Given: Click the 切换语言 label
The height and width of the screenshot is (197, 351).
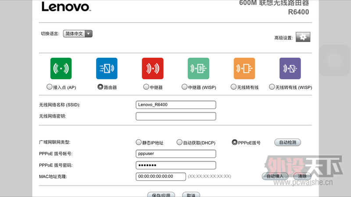Looking at the screenshot, I should [x=50, y=34].
